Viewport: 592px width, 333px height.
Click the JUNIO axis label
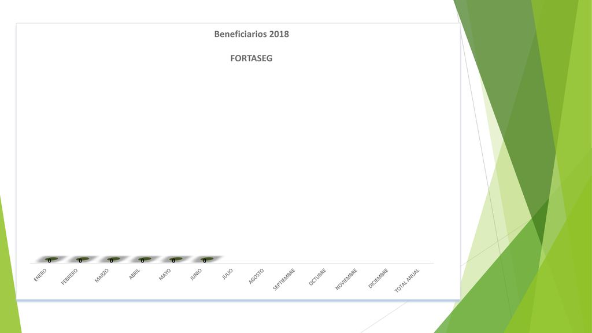coord(195,275)
